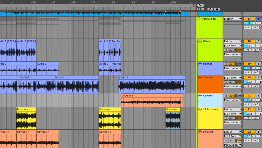Fold the 22 Brushers track
The width and height of the screenshot is (262, 148).
[x=200, y=109]
